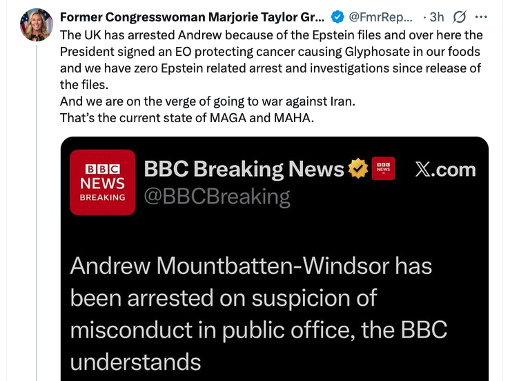Viewport: 510px width, 381px height.
Task: Click the 3h post timestamp
Action: [436, 17]
